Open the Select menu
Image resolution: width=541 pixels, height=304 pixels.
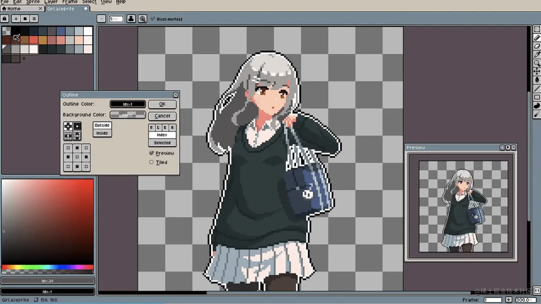click(x=89, y=2)
